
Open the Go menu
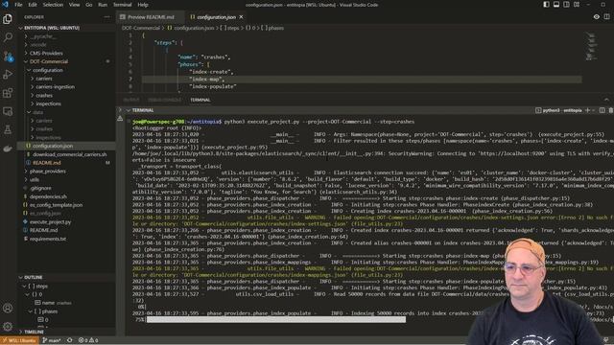point(89,5)
